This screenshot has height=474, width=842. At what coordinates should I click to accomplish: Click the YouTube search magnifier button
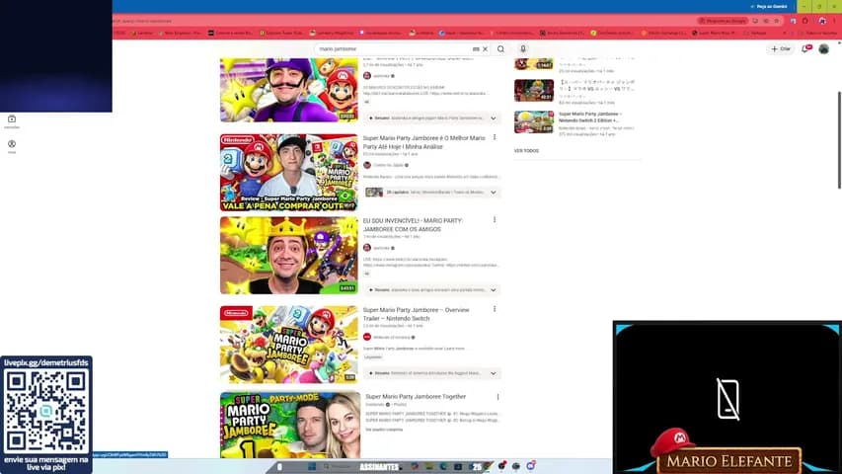pyautogui.click(x=500, y=49)
